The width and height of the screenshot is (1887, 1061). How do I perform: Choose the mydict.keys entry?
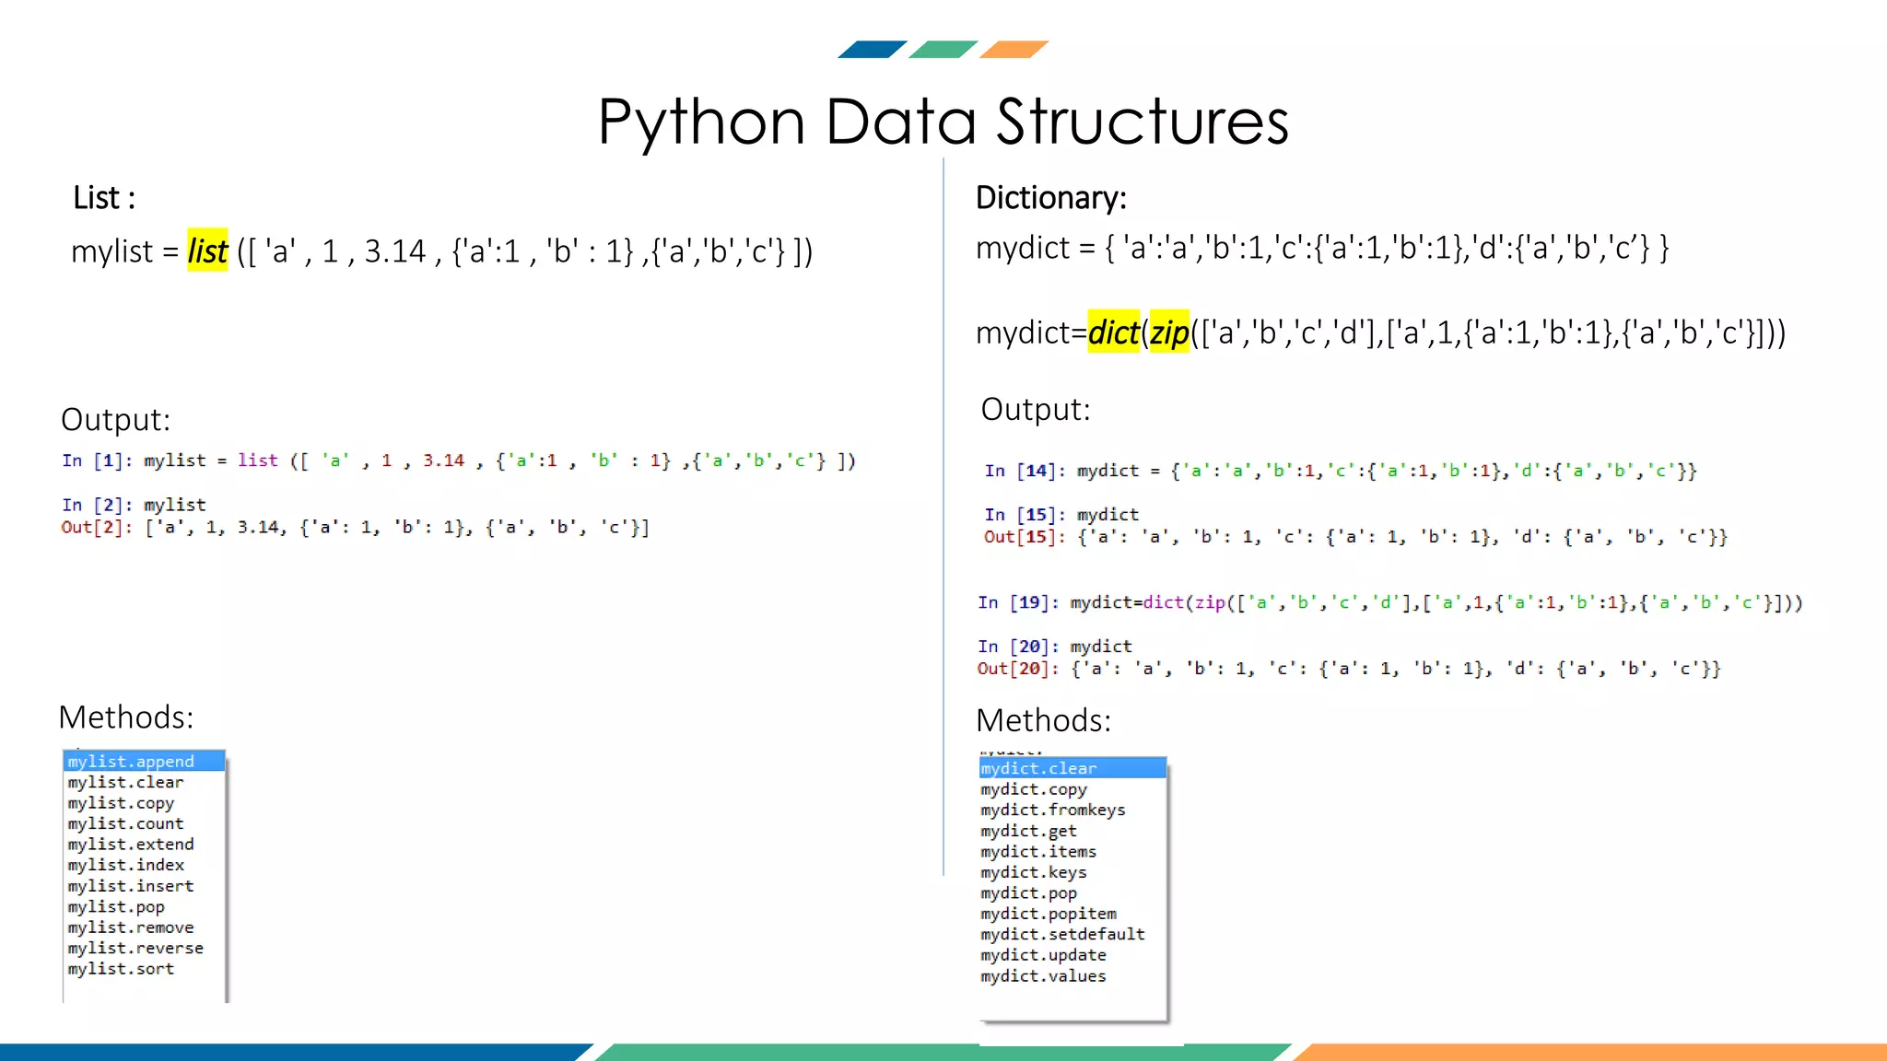point(1034,872)
